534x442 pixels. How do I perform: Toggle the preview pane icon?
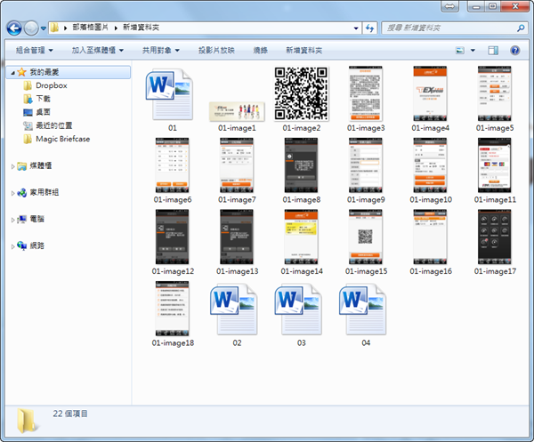coord(494,51)
